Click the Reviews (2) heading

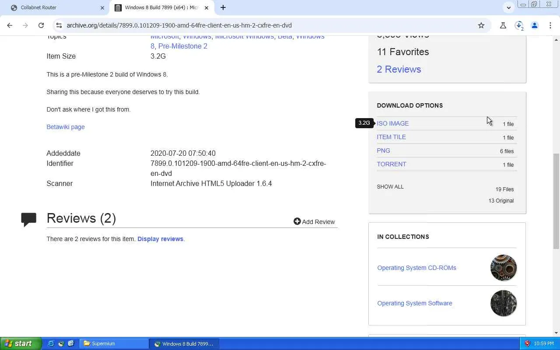coord(81,218)
